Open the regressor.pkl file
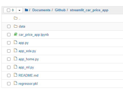 tap(28, 84)
